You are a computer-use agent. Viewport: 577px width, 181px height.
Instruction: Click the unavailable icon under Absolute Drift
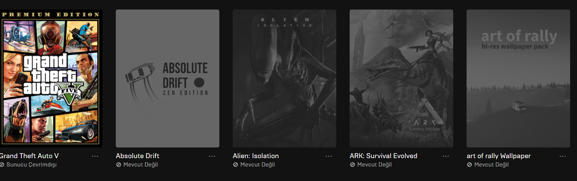118,165
